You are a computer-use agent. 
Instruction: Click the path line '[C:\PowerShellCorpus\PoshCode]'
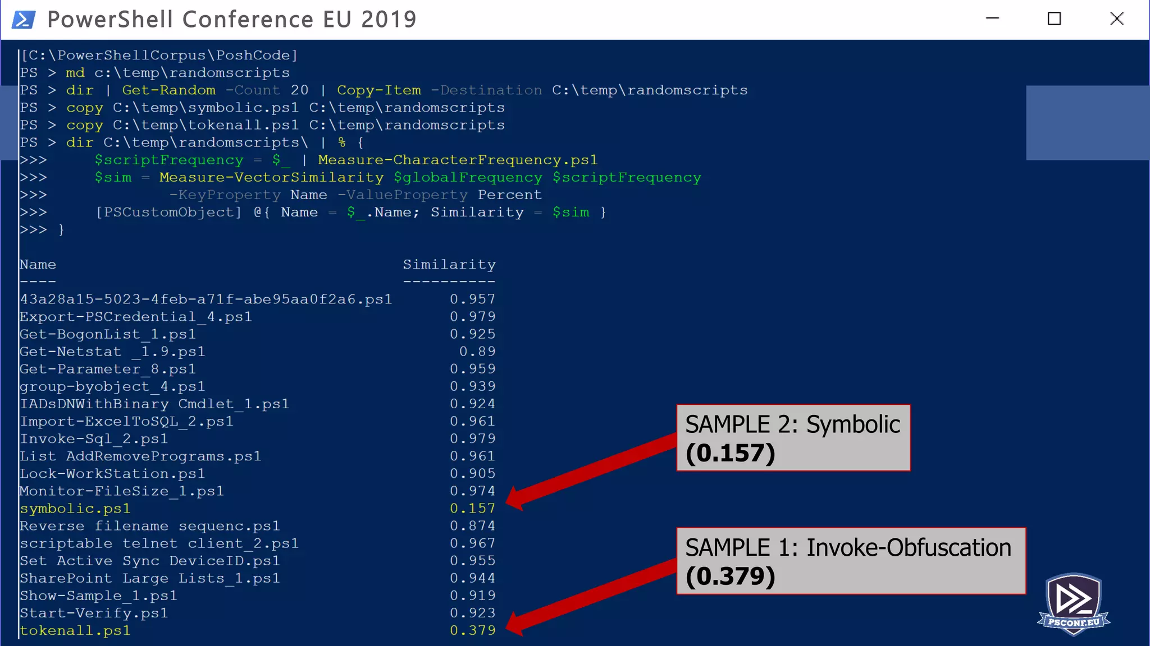point(159,55)
